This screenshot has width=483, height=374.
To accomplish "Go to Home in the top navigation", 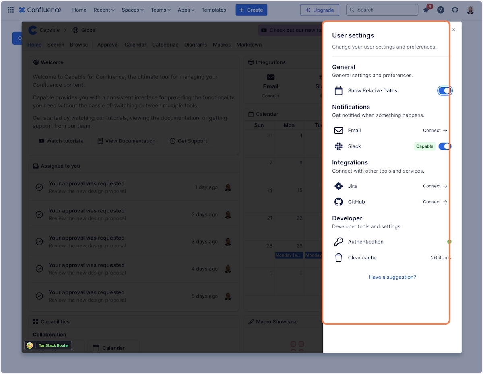I will click(79, 10).
